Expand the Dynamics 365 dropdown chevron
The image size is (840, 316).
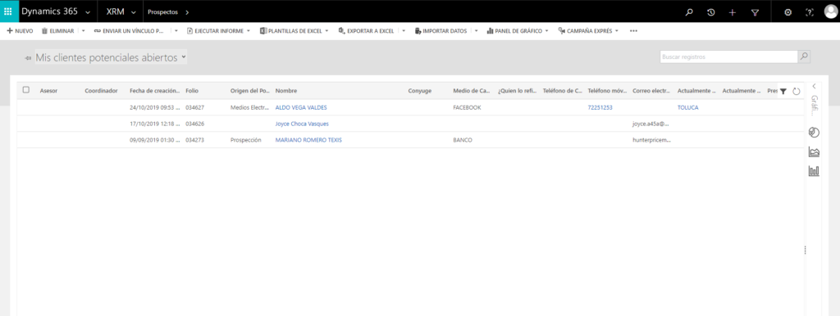[x=88, y=12]
